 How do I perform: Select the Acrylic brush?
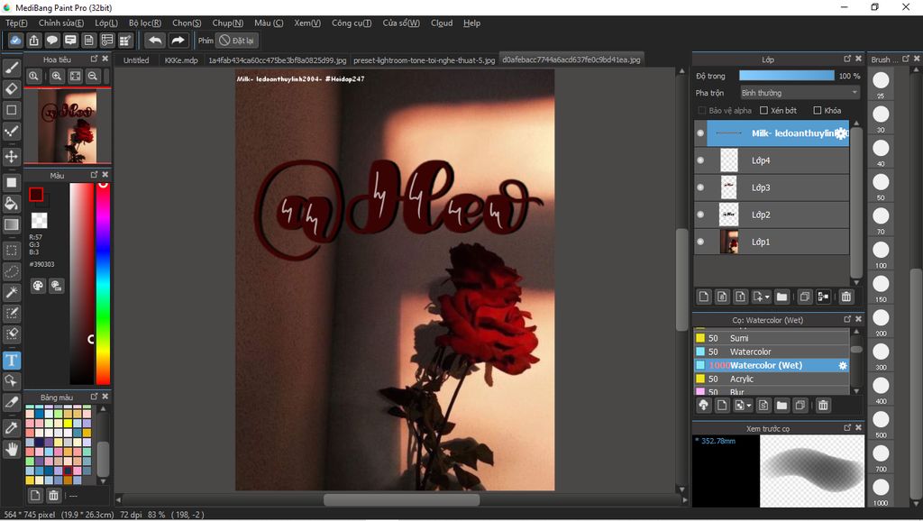pos(772,379)
